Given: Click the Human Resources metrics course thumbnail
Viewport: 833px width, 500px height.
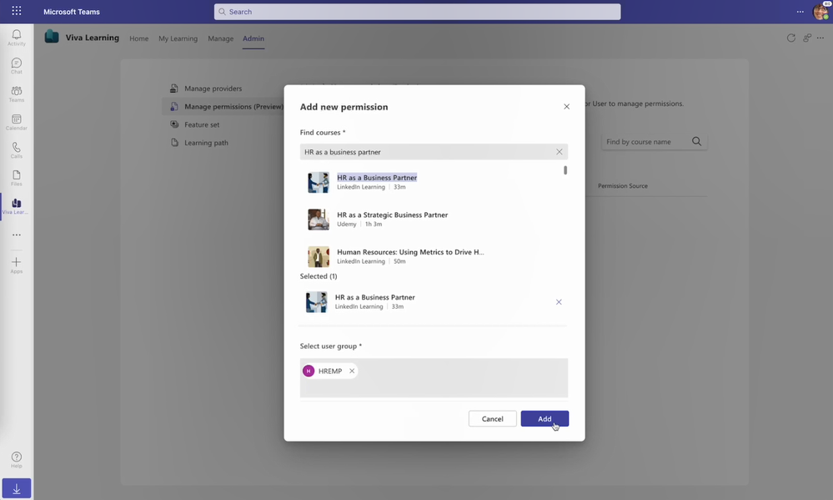Looking at the screenshot, I should 319,257.
